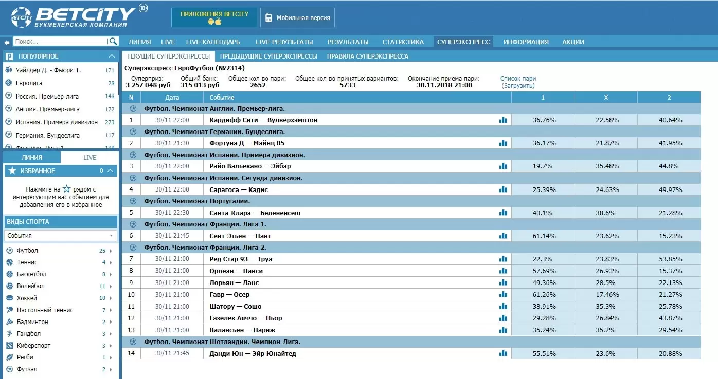The height and width of the screenshot is (379, 718).
Task: Click the Мобильная версия button
Action: (x=298, y=17)
